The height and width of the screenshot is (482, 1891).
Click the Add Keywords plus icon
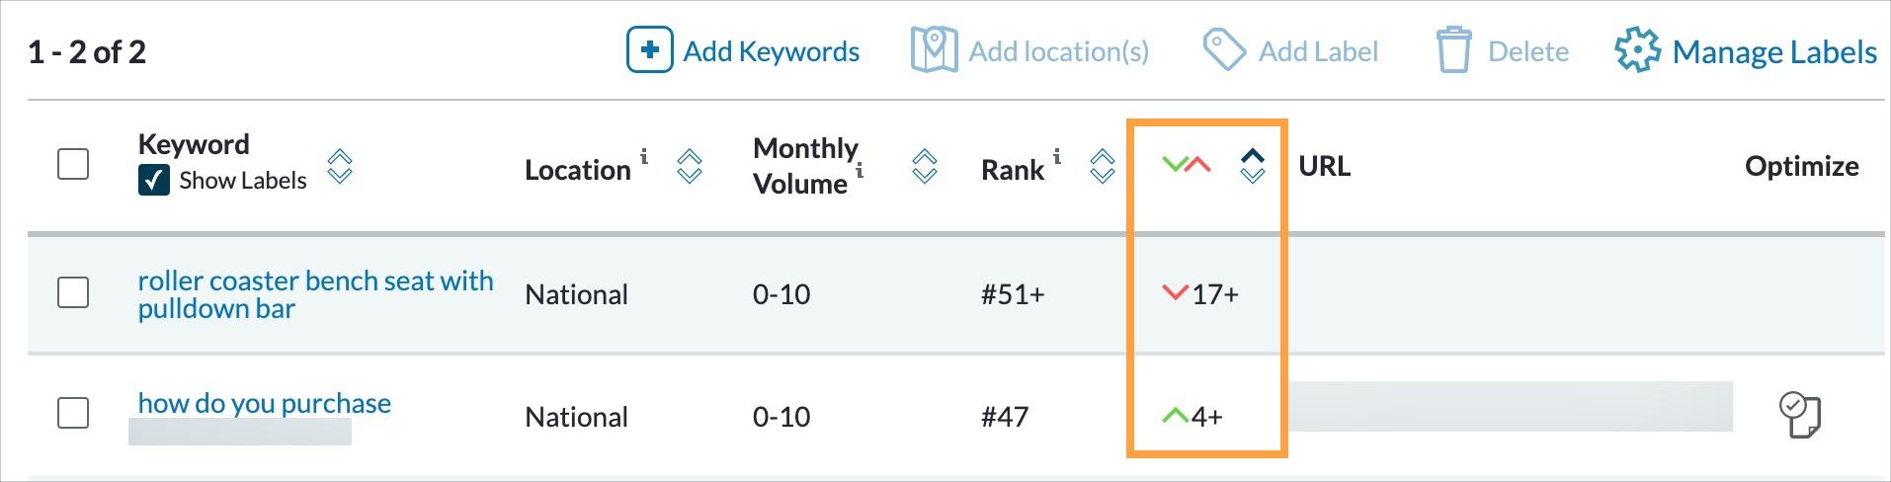[x=649, y=50]
